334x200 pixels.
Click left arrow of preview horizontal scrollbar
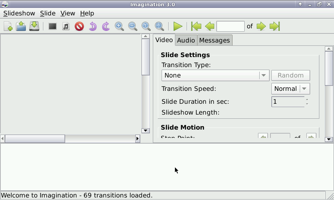pos(3,139)
